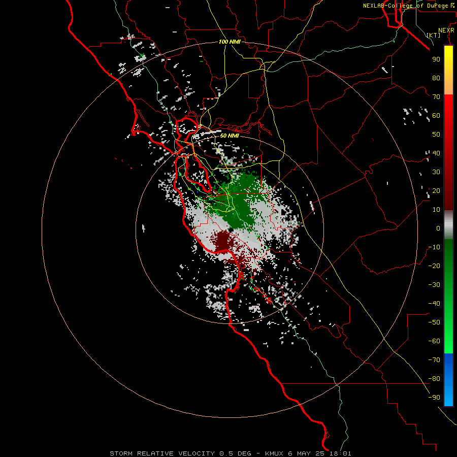The height and width of the screenshot is (457, 457).
Task: Select the -10 value on velocity scale
Action: [x=434, y=247]
